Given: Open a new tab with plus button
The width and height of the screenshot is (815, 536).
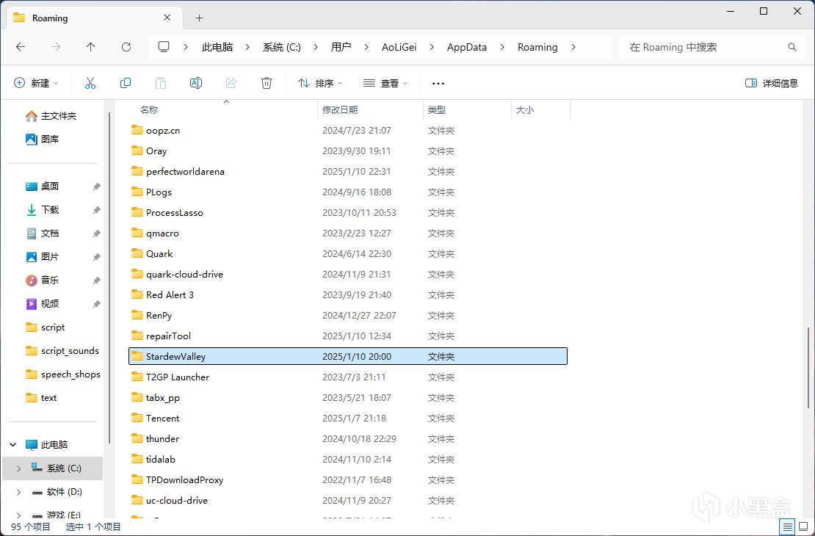Looking at the screenshot, I should (x=199, y=18).
